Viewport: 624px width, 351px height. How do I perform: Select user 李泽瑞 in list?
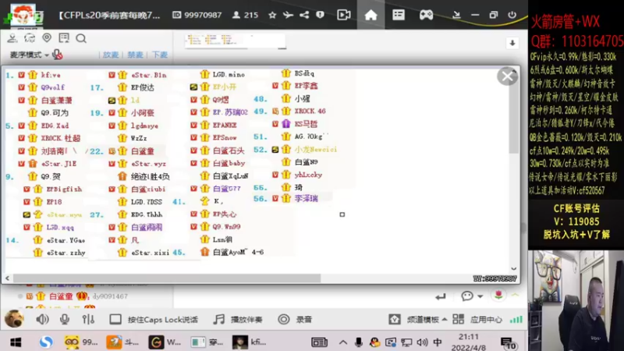pyautogui.click(x=306, y=198)
